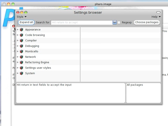Select the System label

pos(30,73)
